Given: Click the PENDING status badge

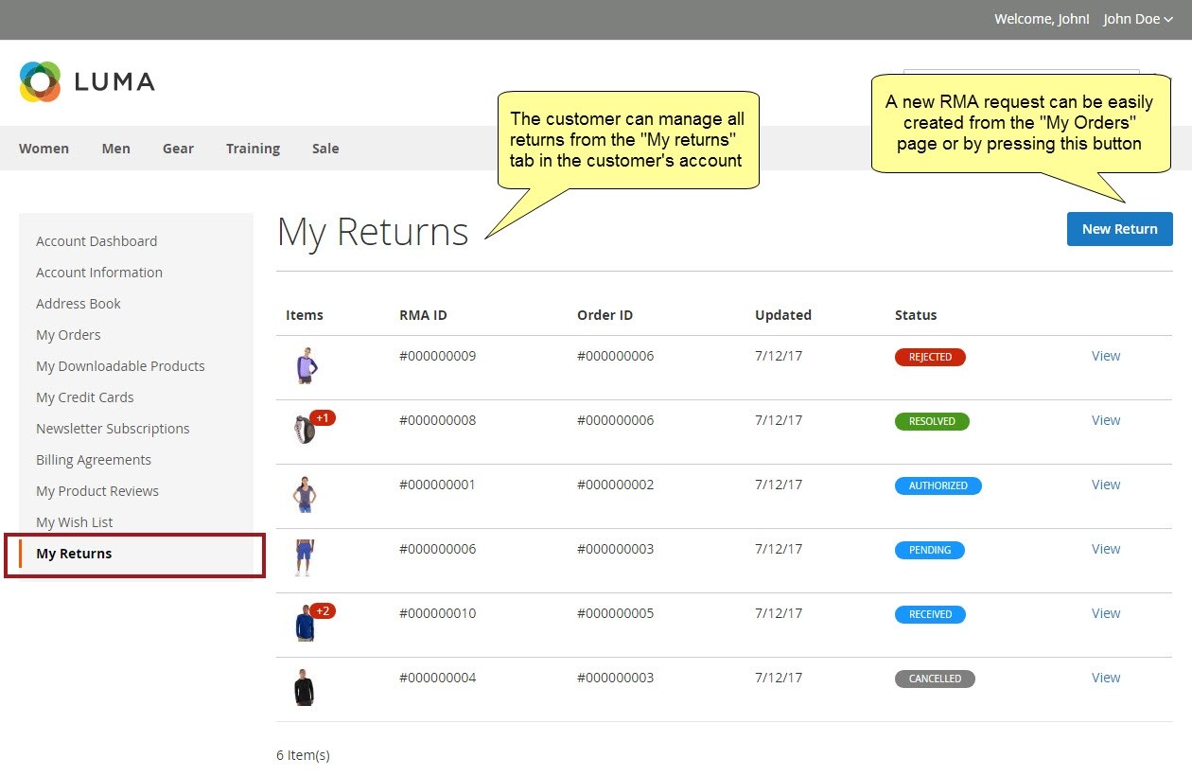Looking at the screenshot, I should coord(930,550).
